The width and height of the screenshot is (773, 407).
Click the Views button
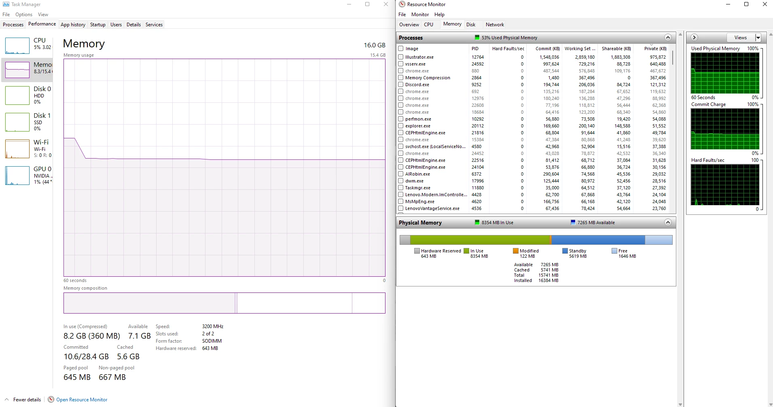(x=741, y=38)
